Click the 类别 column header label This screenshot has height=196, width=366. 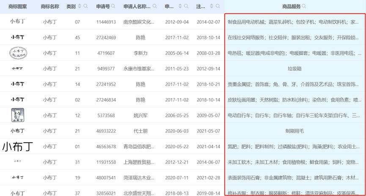click(x=71, y=6)
